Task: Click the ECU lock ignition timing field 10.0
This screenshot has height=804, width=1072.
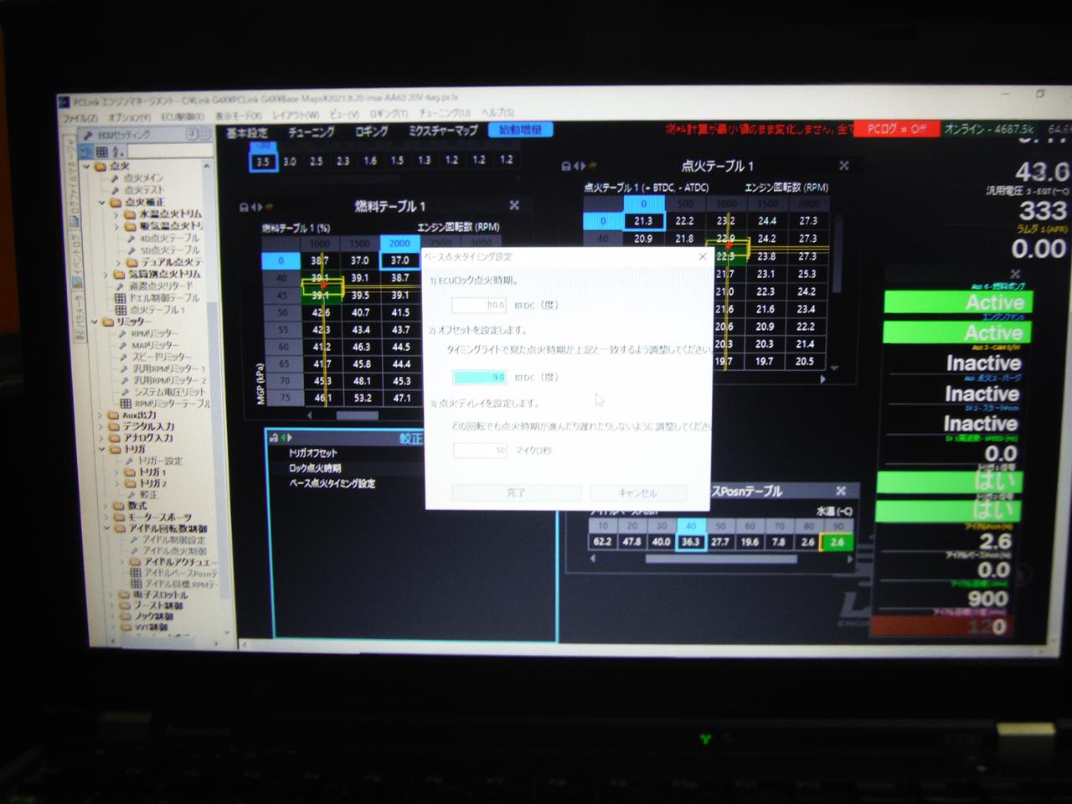Action: (479, 306)
